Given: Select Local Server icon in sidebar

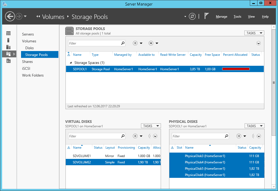Looking at the screenshot, I should 8,40.
